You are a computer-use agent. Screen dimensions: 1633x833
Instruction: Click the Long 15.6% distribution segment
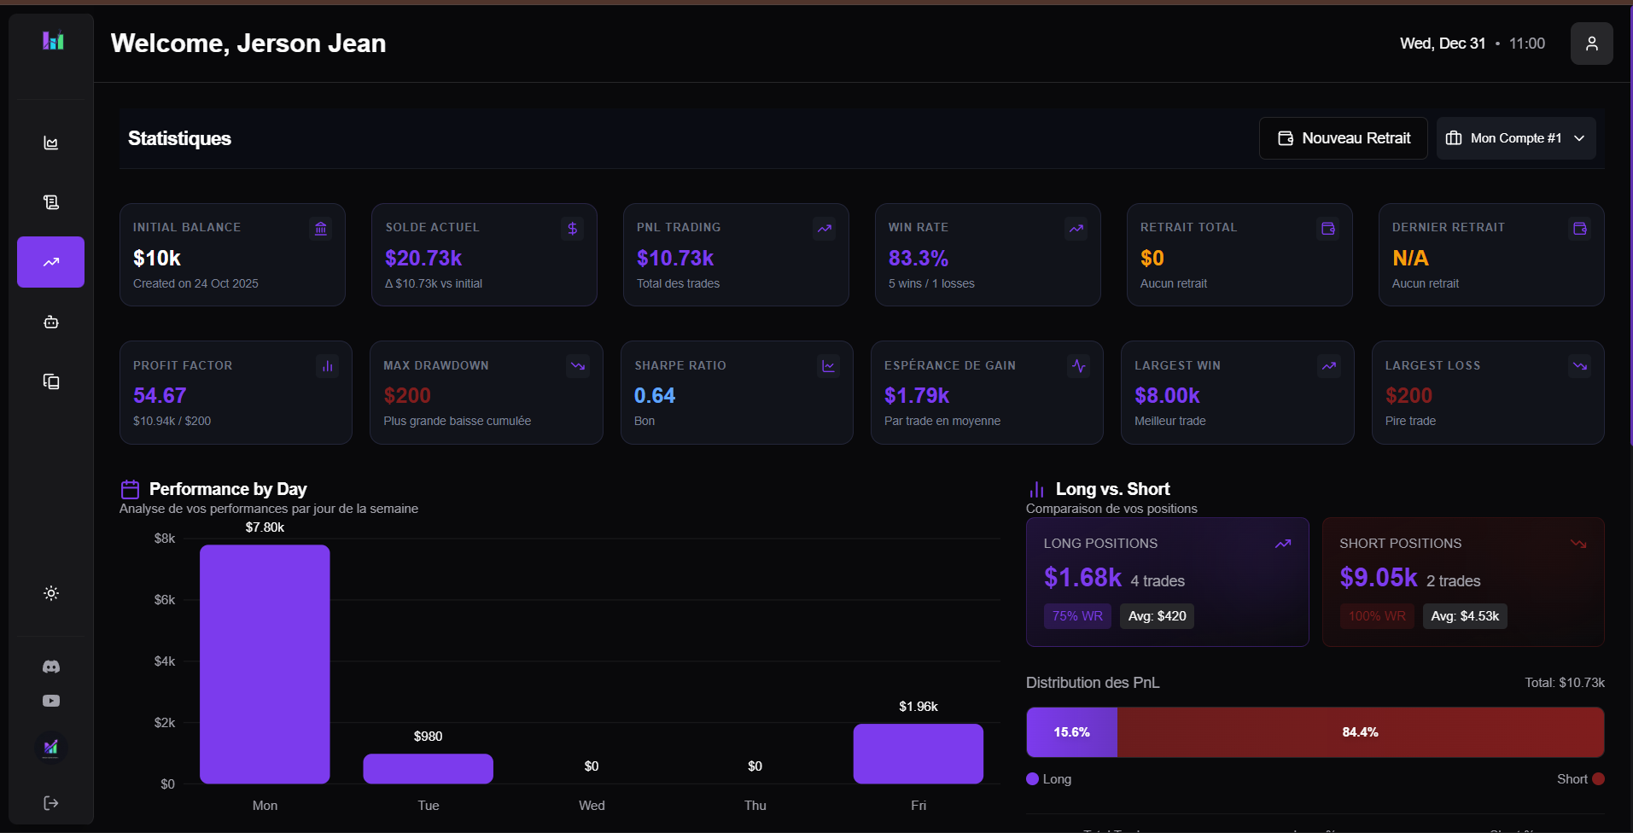(x=1071, y=732)
